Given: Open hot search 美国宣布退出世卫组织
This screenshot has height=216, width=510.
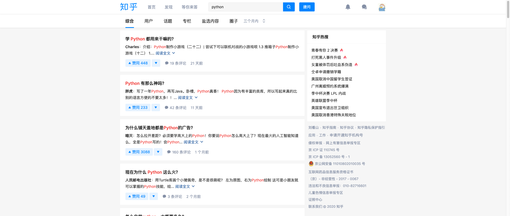Looking at the screenshot, I should point(330,108).
